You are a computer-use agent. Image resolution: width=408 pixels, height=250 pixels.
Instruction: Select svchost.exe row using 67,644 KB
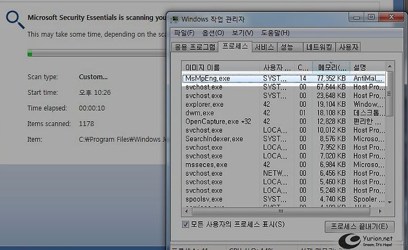pos(284,87)
